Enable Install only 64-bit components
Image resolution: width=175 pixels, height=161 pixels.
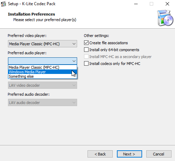pos(86,50)
